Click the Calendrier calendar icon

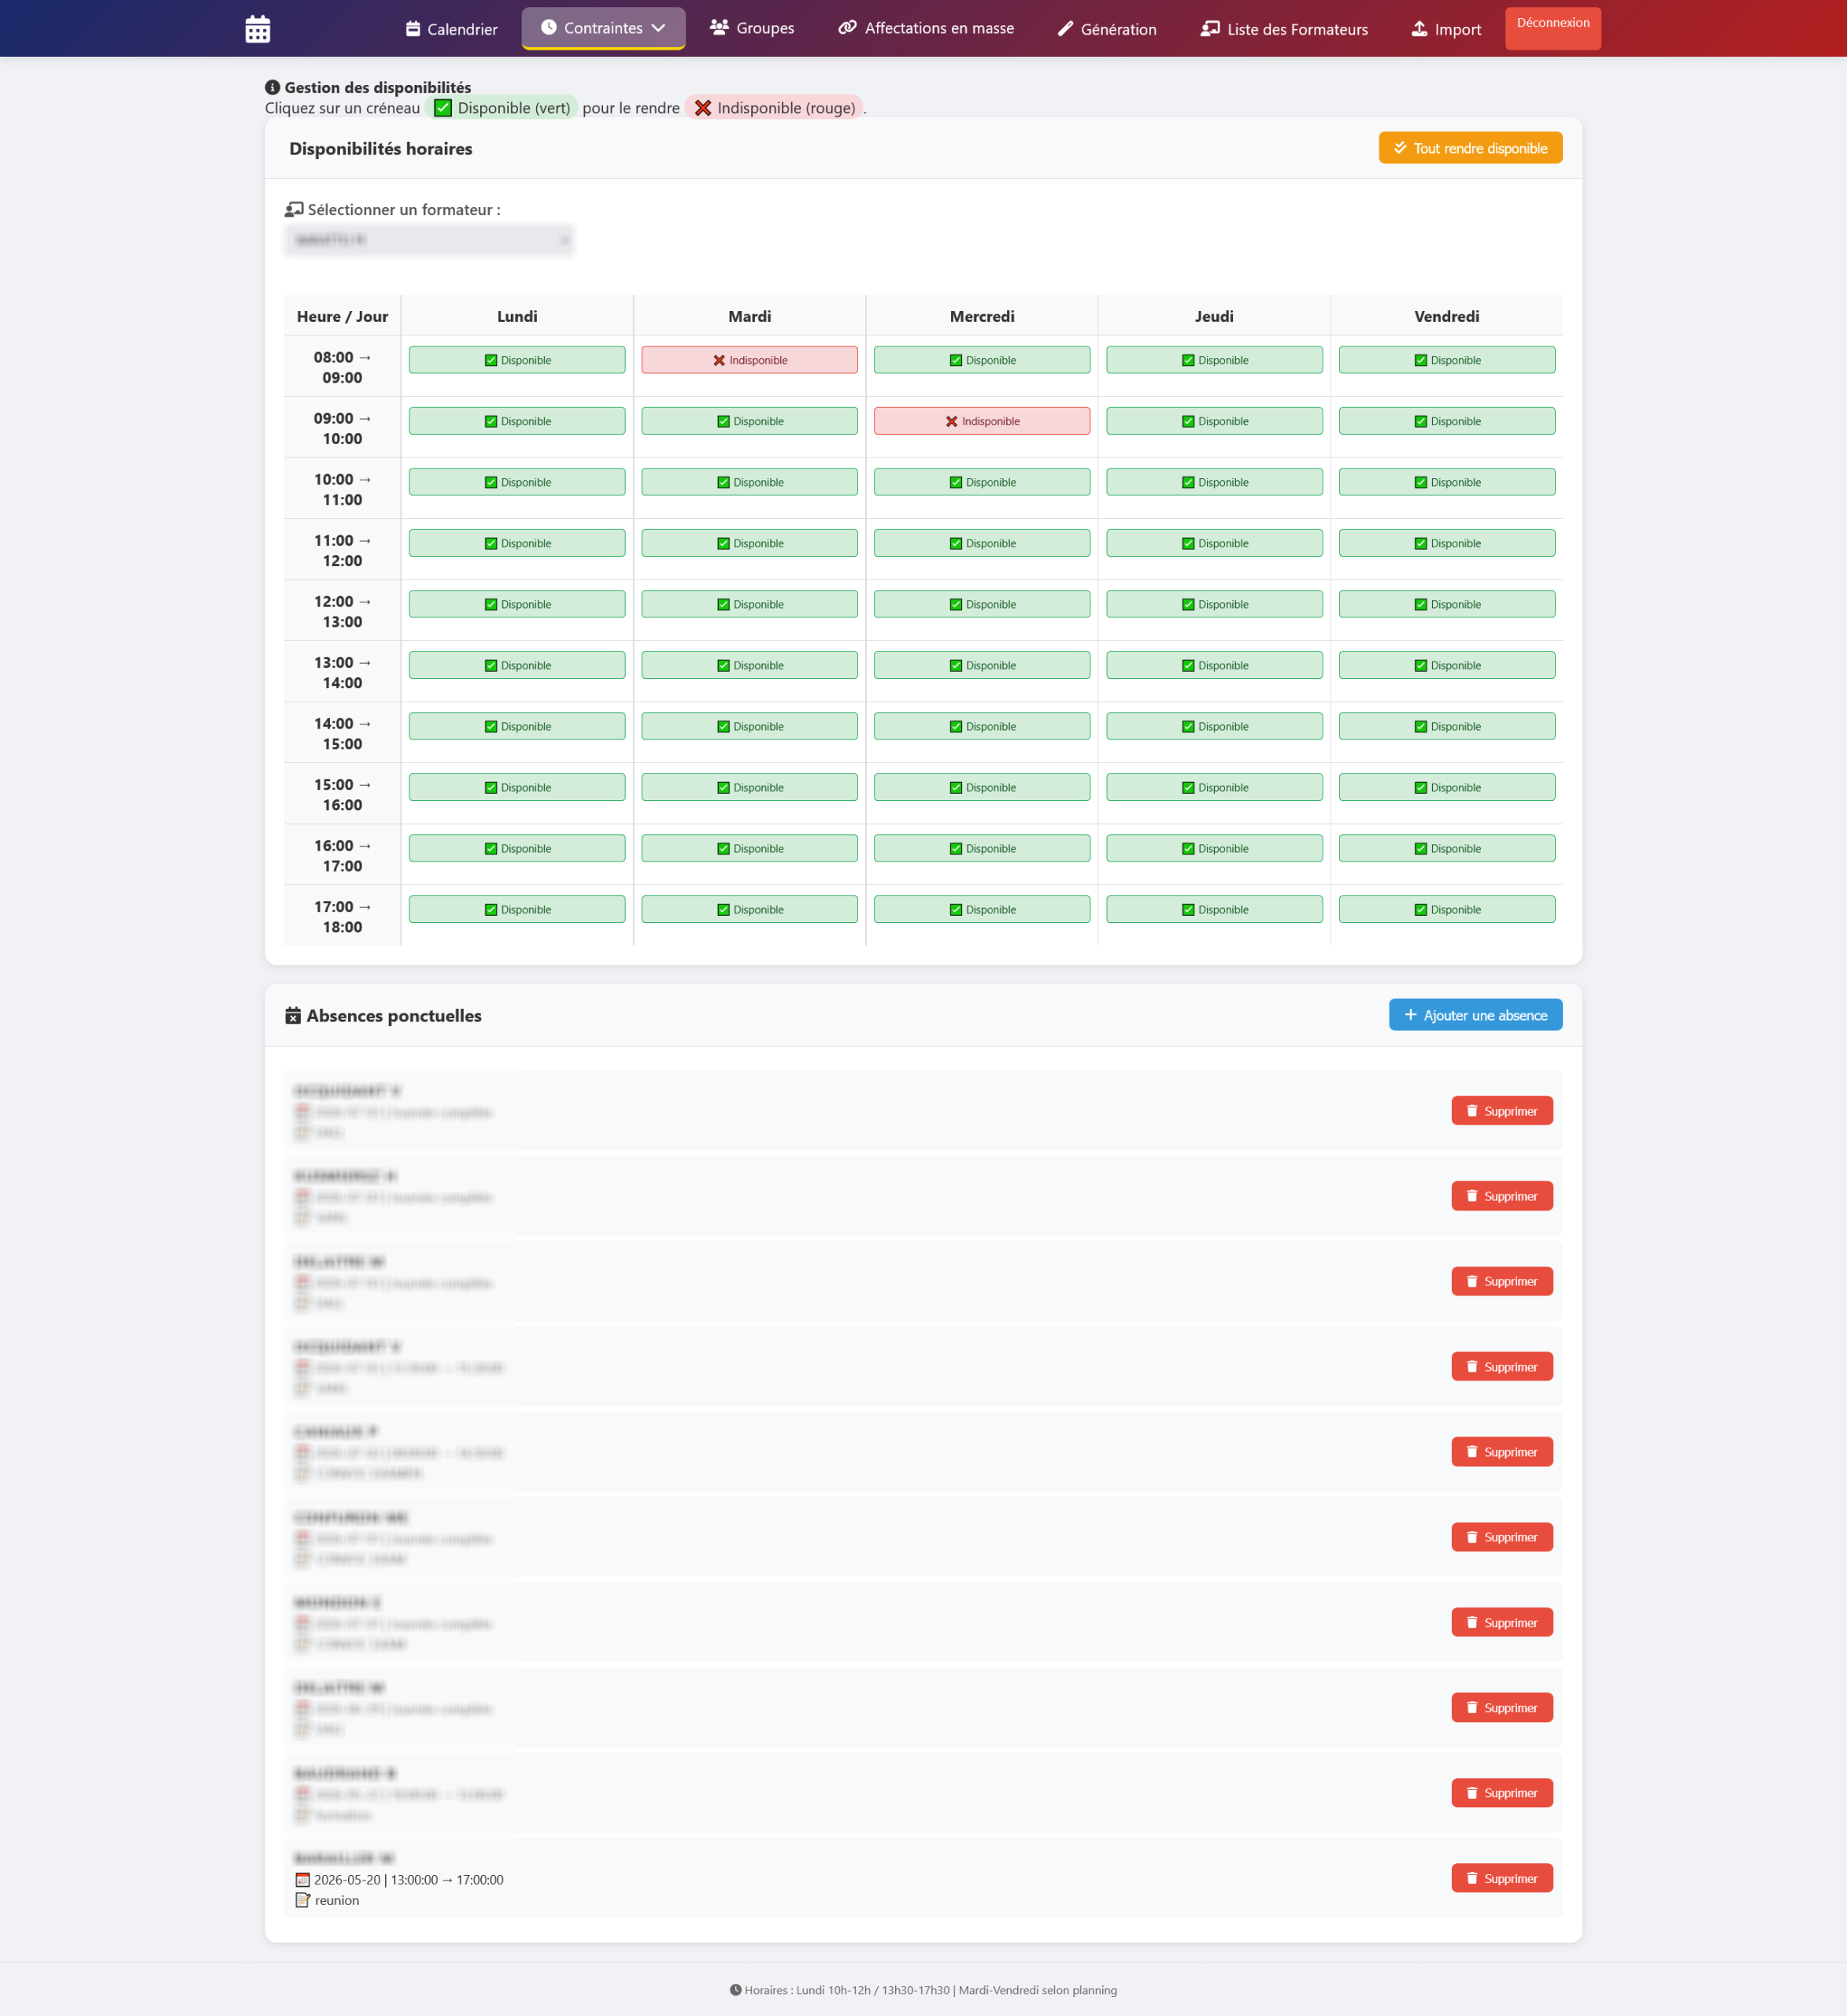point(413,29)
